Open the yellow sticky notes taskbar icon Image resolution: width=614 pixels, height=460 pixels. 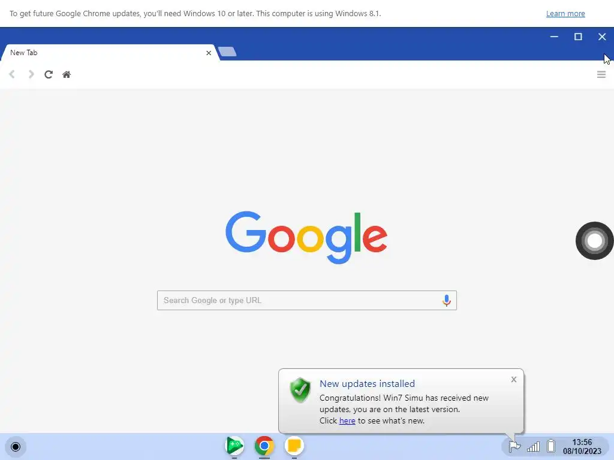point(294,446)
